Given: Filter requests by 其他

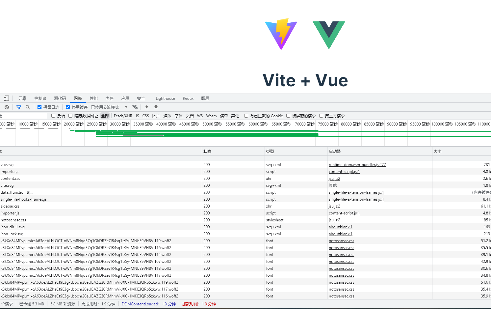Looking at the screenshot, I should pyautogui.click(x=235, y=116).
